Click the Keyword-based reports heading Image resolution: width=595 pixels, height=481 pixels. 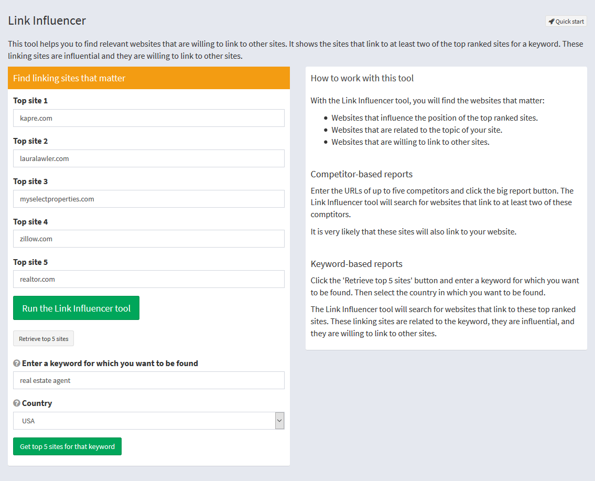coord(356,264)
